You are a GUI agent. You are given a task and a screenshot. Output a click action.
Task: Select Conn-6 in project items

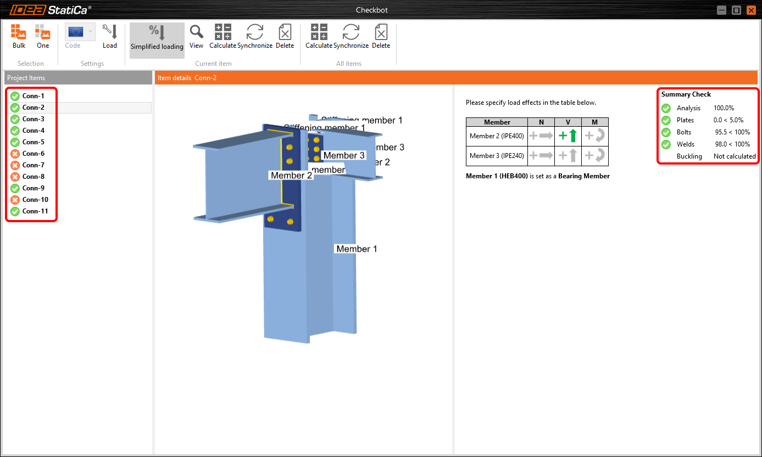tap(34, 154)
